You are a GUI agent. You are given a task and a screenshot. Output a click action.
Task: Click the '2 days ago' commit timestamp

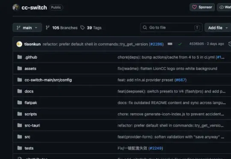215,44
